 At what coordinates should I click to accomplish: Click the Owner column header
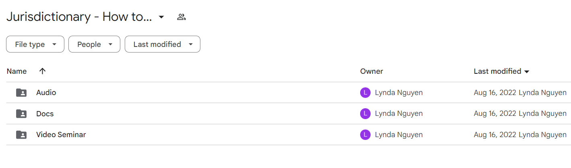coord(371,71)
